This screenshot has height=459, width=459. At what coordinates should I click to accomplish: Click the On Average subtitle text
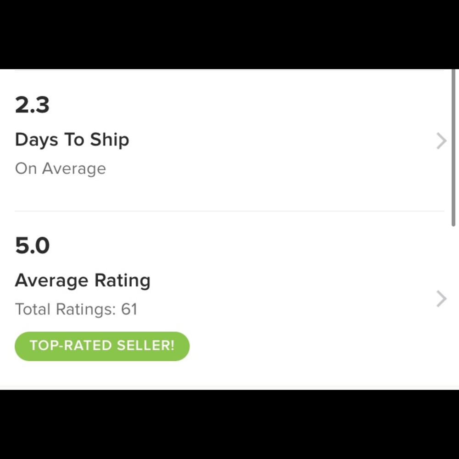61,168
